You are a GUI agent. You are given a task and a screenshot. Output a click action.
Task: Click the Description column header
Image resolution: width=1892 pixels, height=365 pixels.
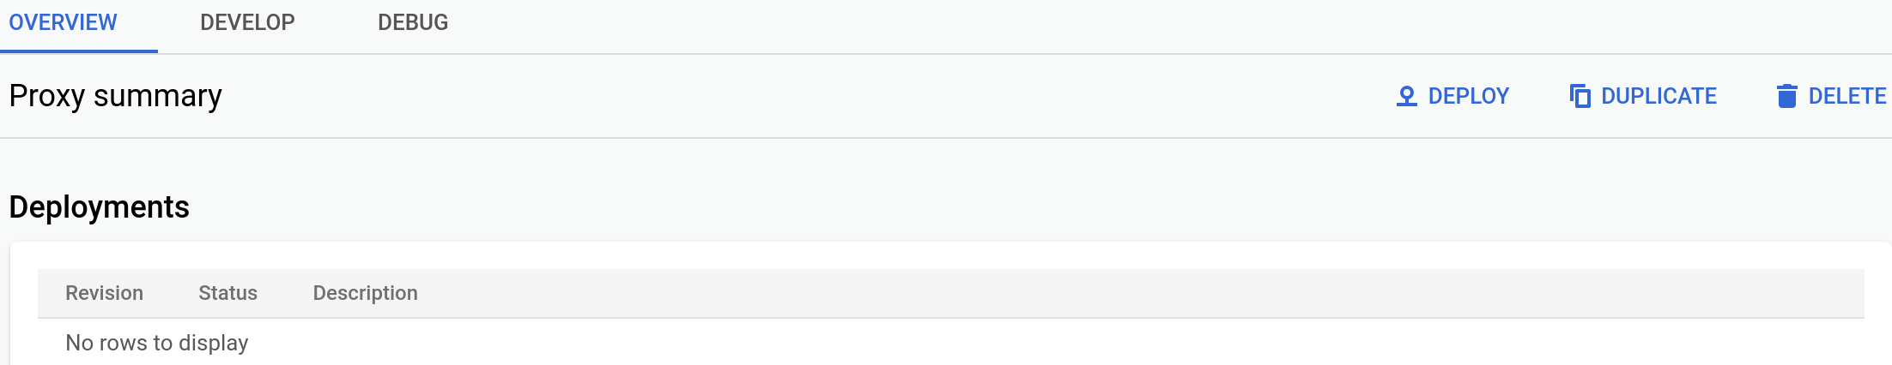[x=365, y=293]
